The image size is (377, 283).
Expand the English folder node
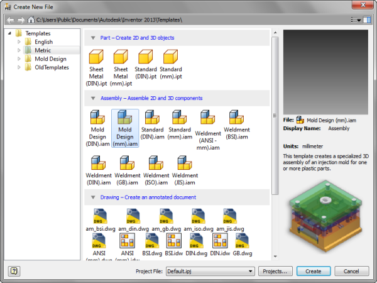pos(19,42)
